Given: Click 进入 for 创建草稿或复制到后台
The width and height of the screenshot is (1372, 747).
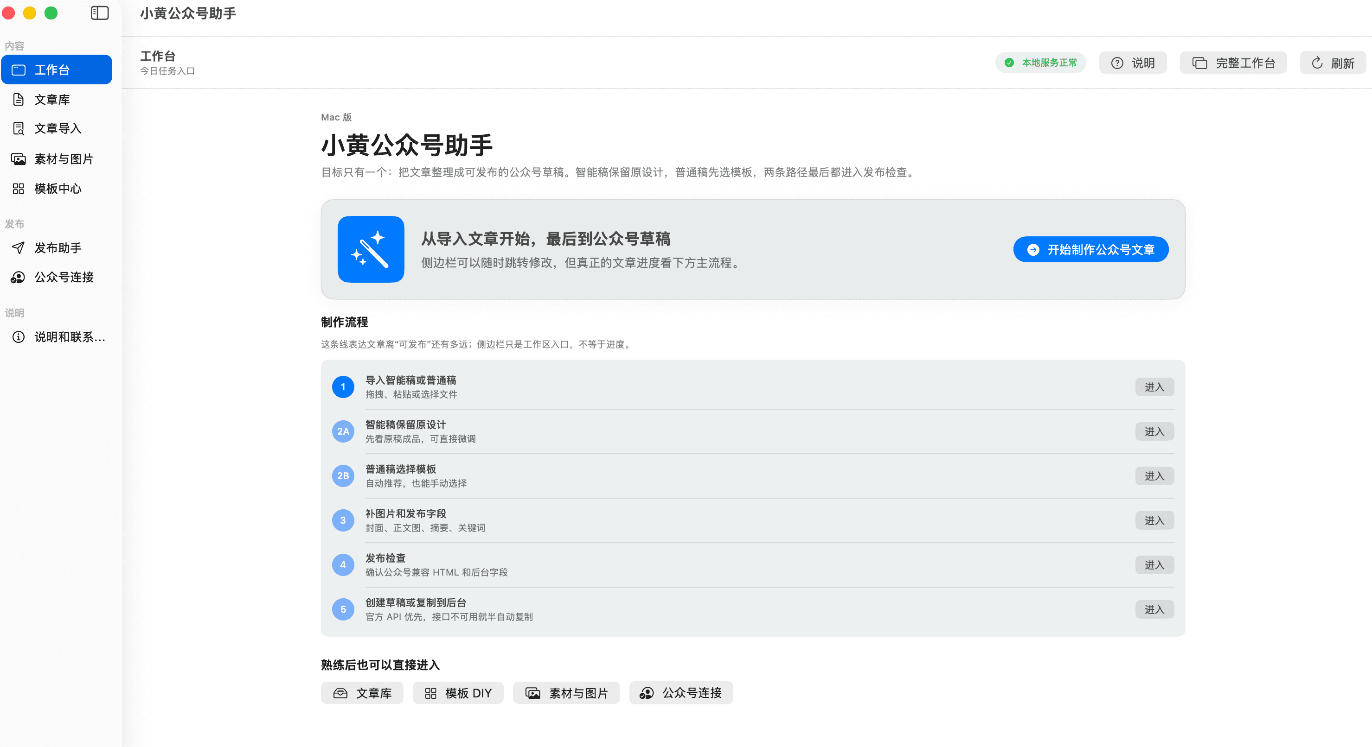Looking at the screenshot, I should click(1154, 609).
